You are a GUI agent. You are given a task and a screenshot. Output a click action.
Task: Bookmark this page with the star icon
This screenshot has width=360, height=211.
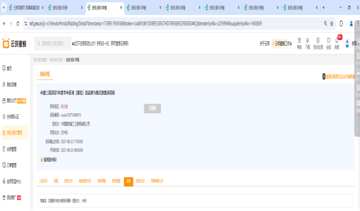[331, 23]
